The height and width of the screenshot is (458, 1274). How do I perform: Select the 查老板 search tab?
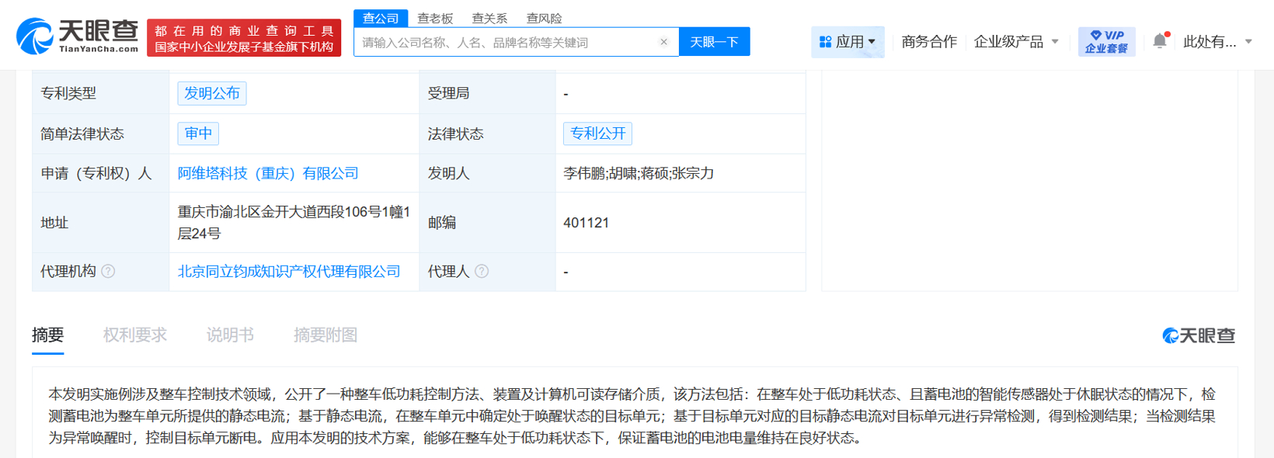point(435,18)
